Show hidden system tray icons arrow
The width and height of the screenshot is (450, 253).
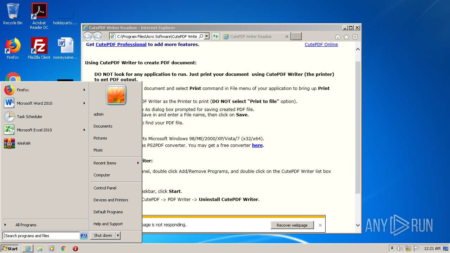click(392, 248)
